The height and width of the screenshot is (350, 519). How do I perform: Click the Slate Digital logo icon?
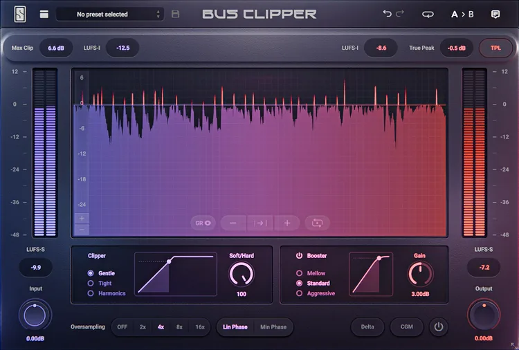pos(20,15)
